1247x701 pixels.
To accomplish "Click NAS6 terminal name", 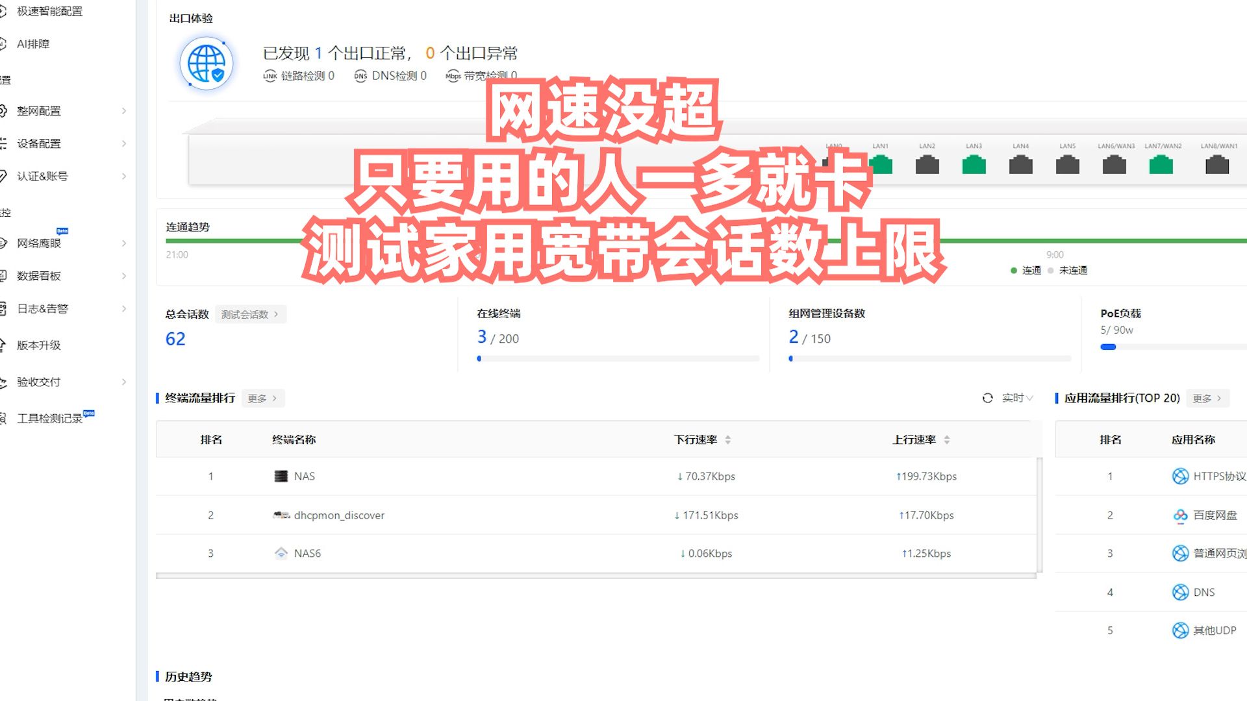I will [307, 553].
